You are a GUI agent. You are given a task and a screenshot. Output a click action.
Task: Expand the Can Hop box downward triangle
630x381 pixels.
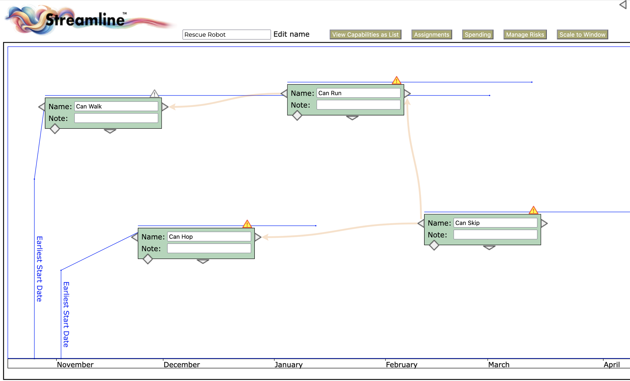point(203,261)
